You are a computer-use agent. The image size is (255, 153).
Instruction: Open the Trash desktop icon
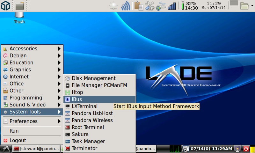pos(19,18)
